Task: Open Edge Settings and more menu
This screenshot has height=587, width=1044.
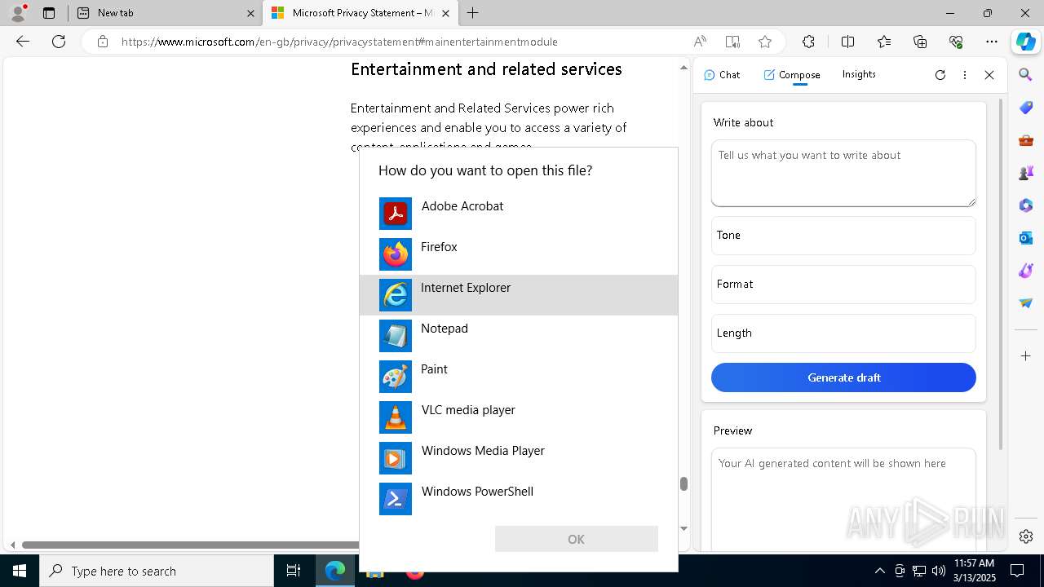Action: 992,42
